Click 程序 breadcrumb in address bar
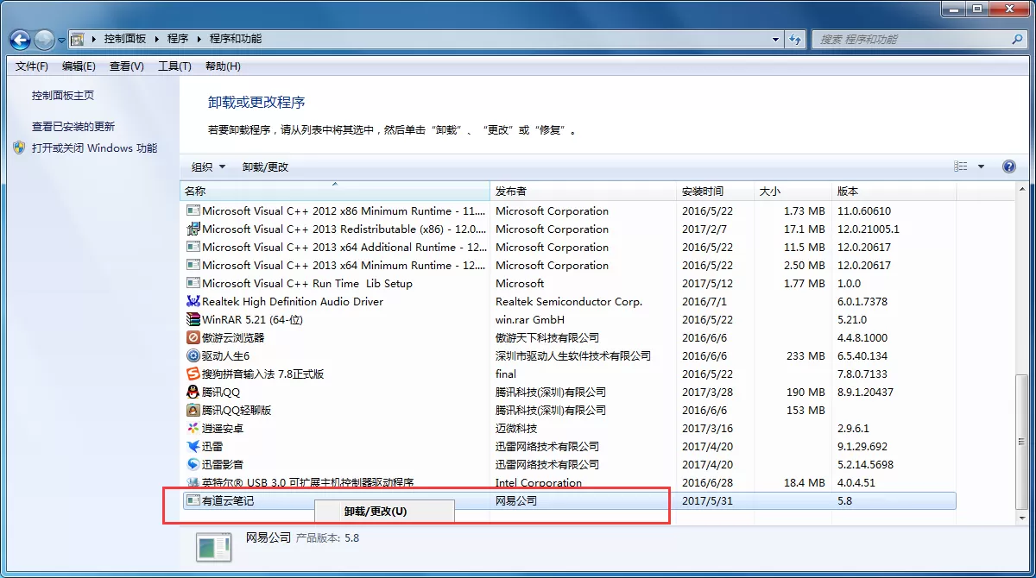 tap(178, 39)
